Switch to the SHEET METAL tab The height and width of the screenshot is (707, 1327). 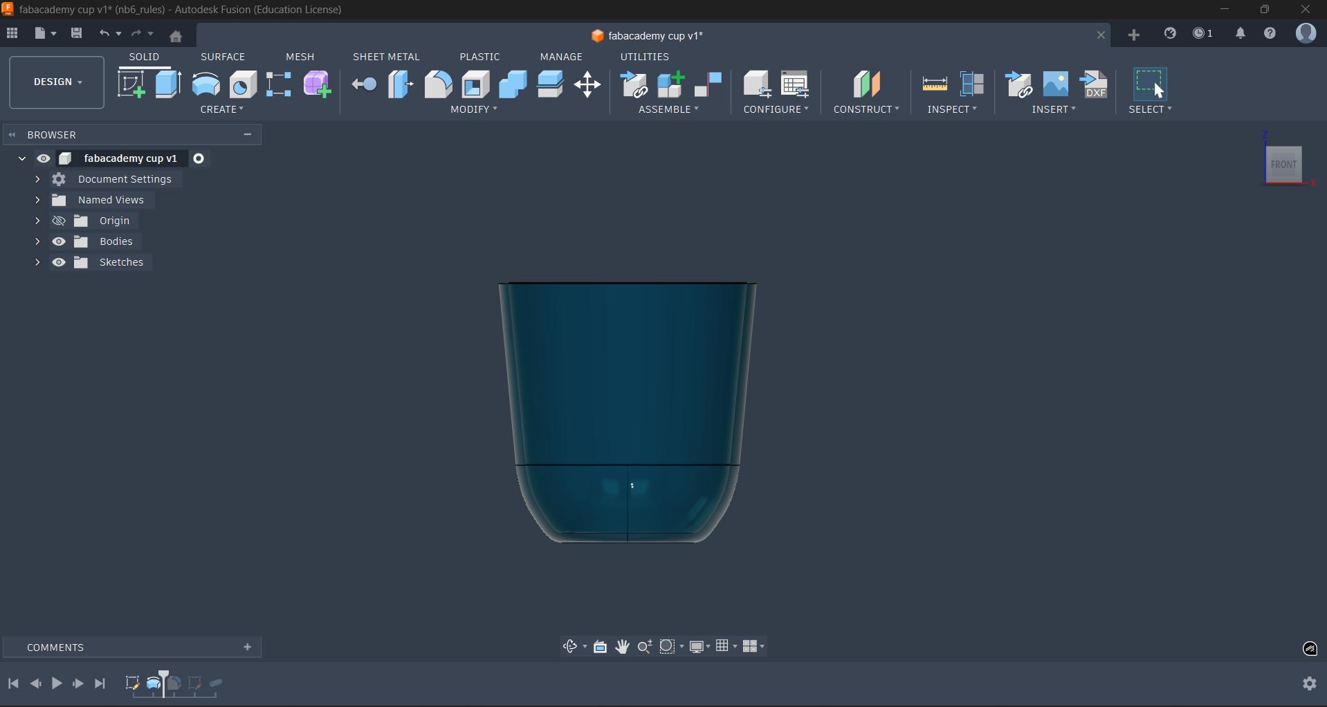click(387, 57)
